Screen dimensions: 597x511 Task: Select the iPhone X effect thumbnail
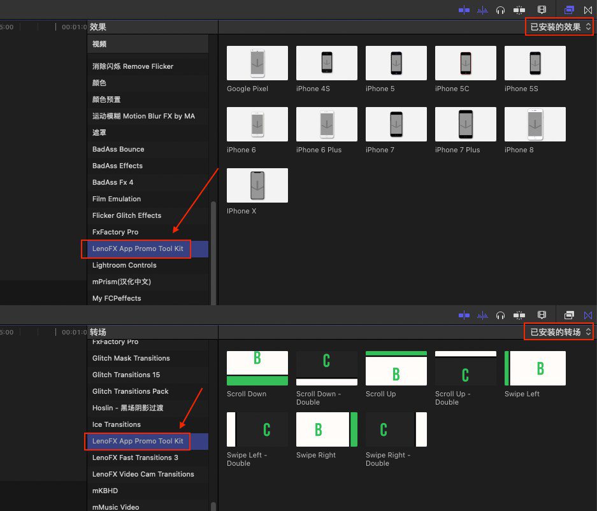(257, 185)
